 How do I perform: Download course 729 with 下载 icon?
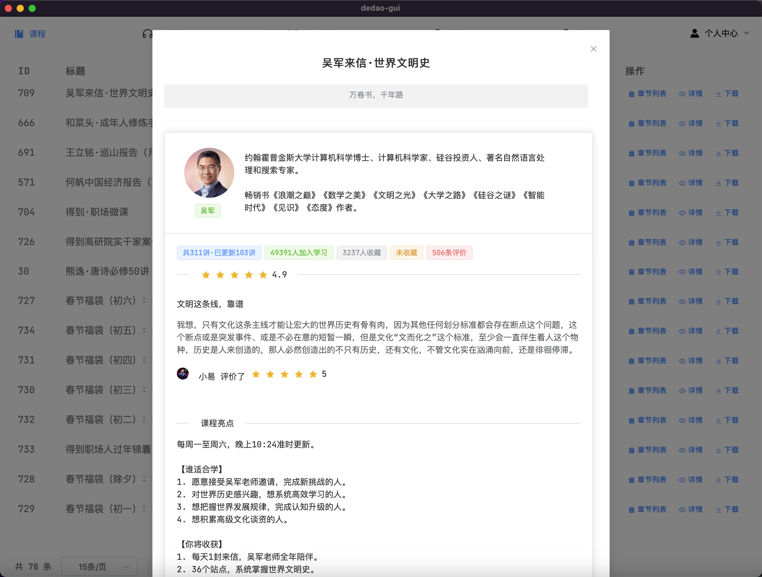point(719,509)
